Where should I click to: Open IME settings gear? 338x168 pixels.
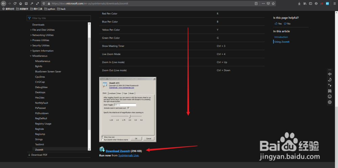(330, 102)
